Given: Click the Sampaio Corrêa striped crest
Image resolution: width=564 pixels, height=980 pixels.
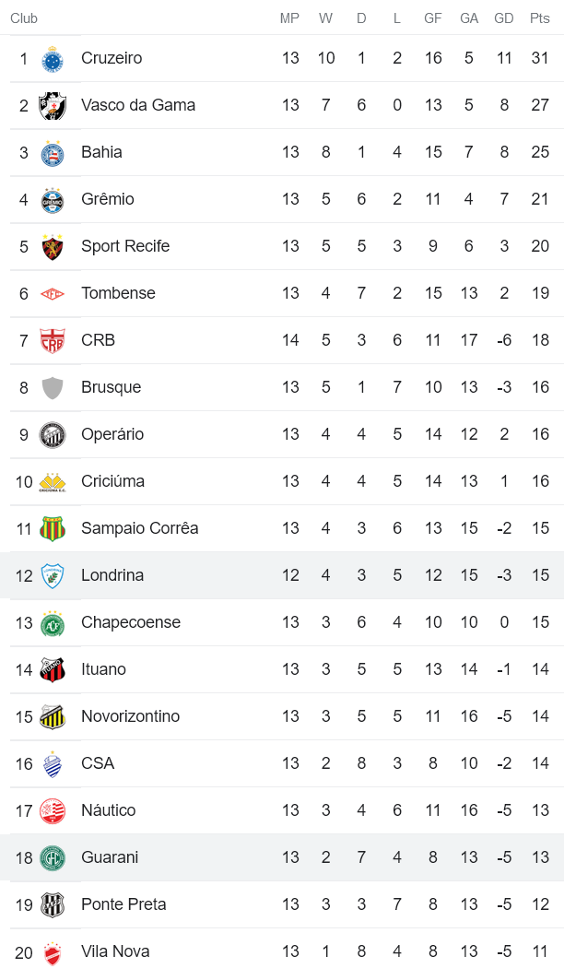Looking at the screenshot, I should pyautogui.click(x=53, y=529).
